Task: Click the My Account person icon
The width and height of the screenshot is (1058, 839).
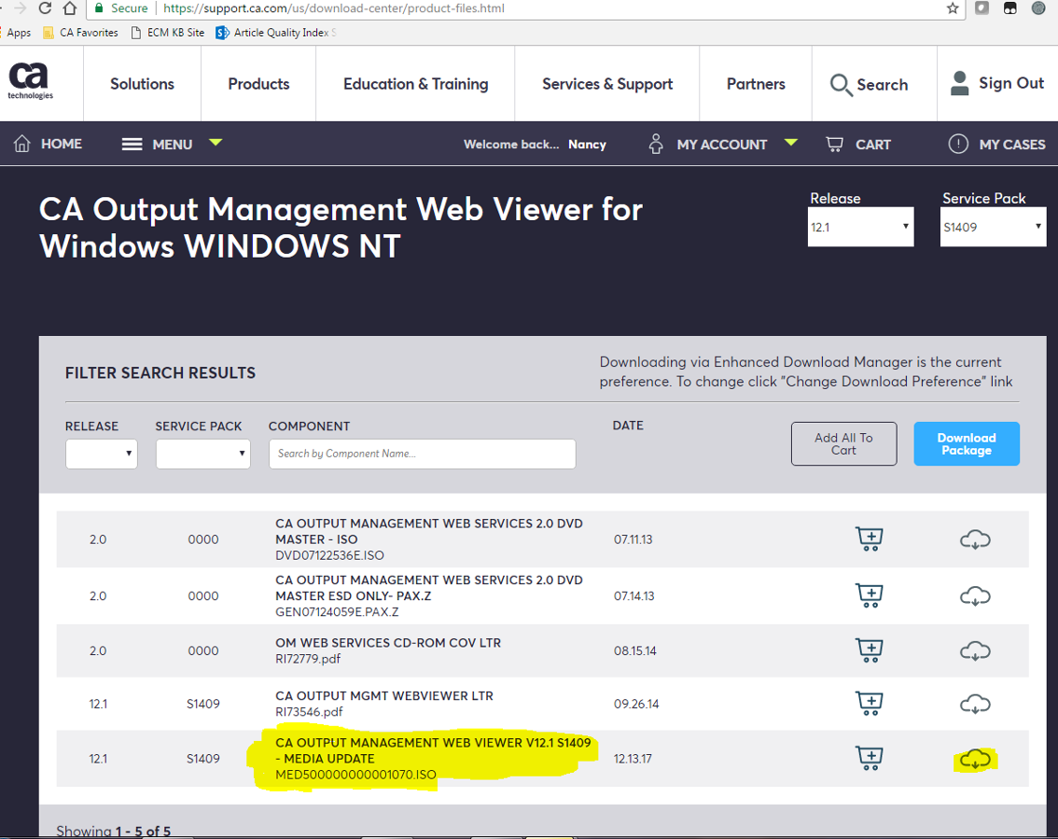Action: [x=656, y=144]
